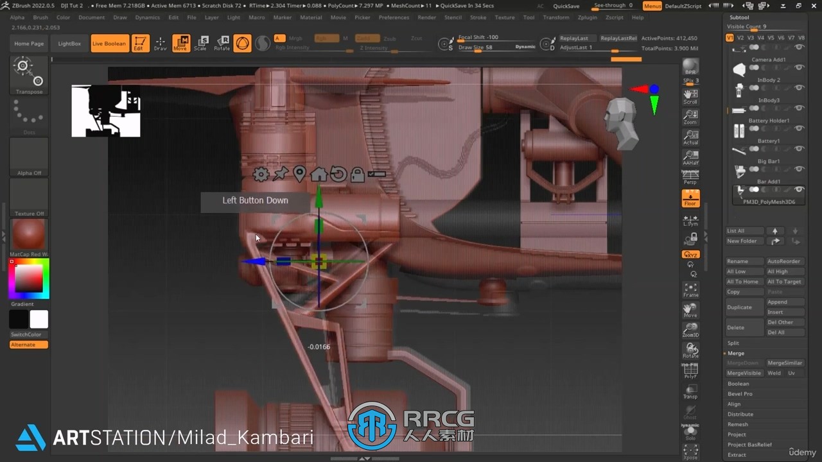Screen dimensions: 822x462
Task: Click the main color picker square
Action: coord(29,278)
